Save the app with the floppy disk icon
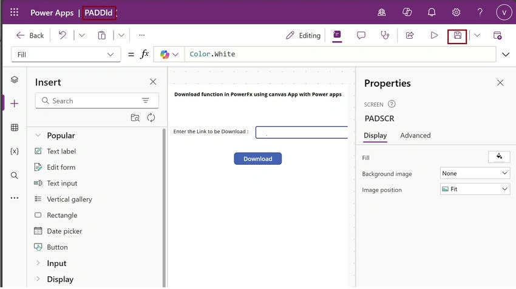Viewport: 516px width, 289px height. [457, 36]
